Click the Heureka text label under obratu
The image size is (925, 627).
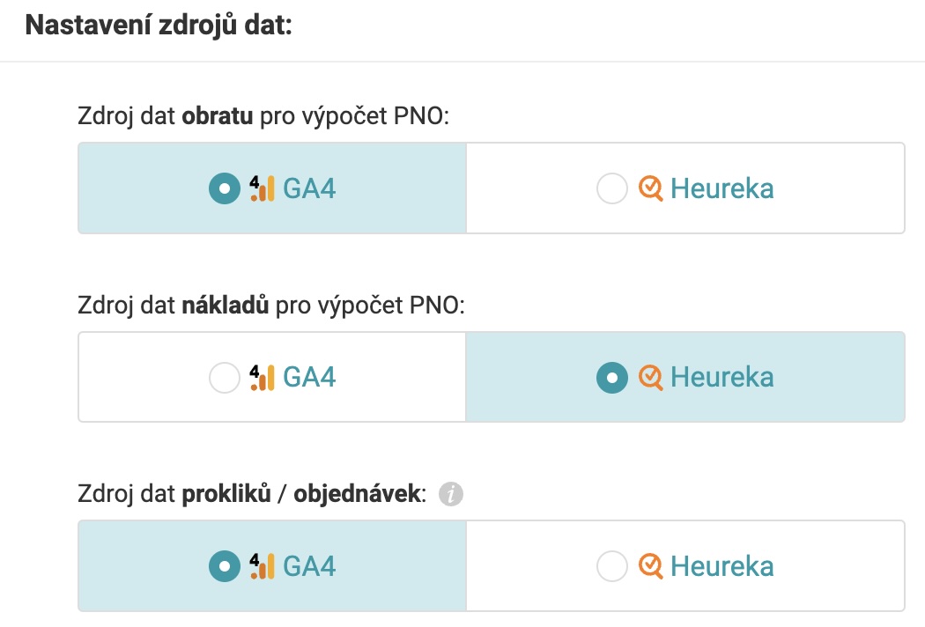(722, 188)
